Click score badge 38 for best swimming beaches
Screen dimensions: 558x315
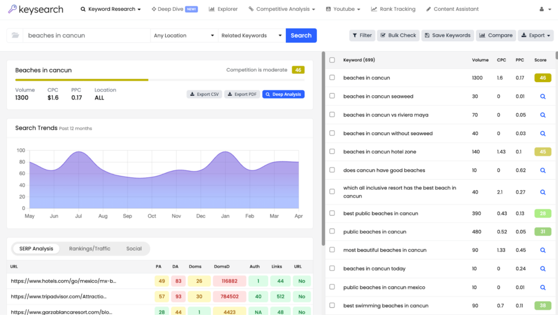(543, 305)
